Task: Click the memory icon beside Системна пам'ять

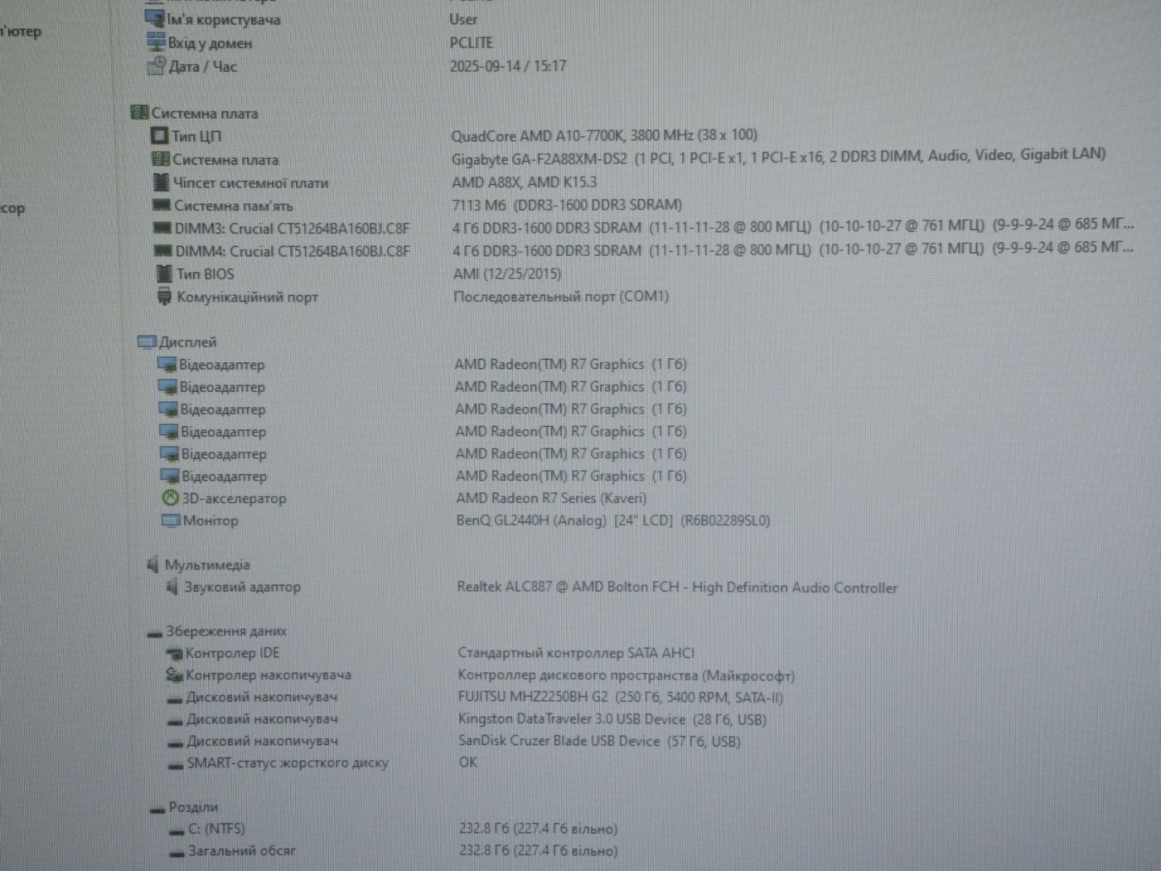Action: click(161, 205)
